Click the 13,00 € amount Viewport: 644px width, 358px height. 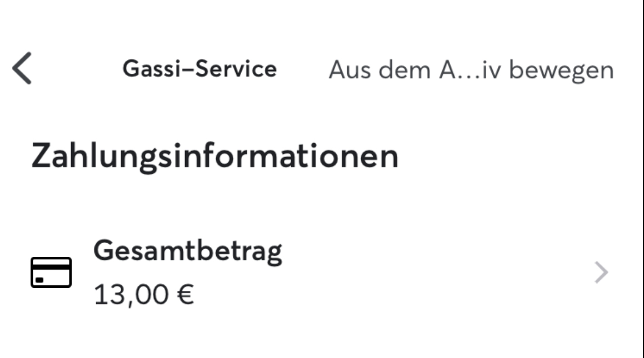[144, 294]
